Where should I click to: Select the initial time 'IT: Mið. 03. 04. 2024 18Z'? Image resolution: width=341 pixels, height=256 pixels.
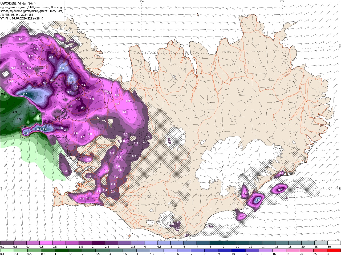click(17, 15)
